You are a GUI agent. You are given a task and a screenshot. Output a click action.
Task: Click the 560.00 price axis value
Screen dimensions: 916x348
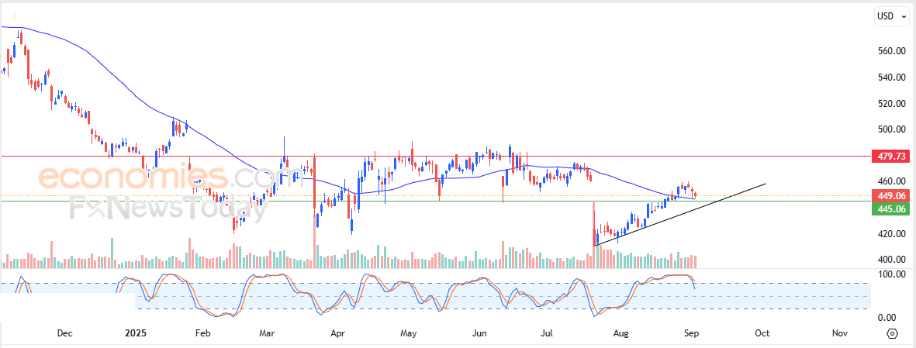tap(891, 51)
